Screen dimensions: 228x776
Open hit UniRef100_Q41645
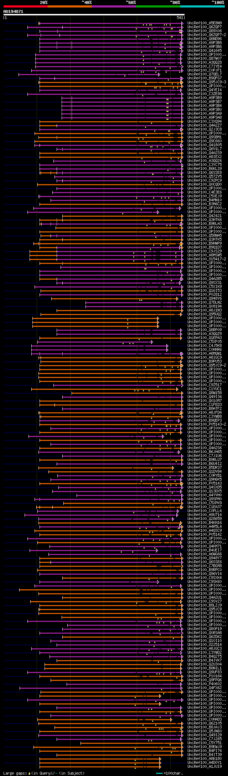[204, 51]
